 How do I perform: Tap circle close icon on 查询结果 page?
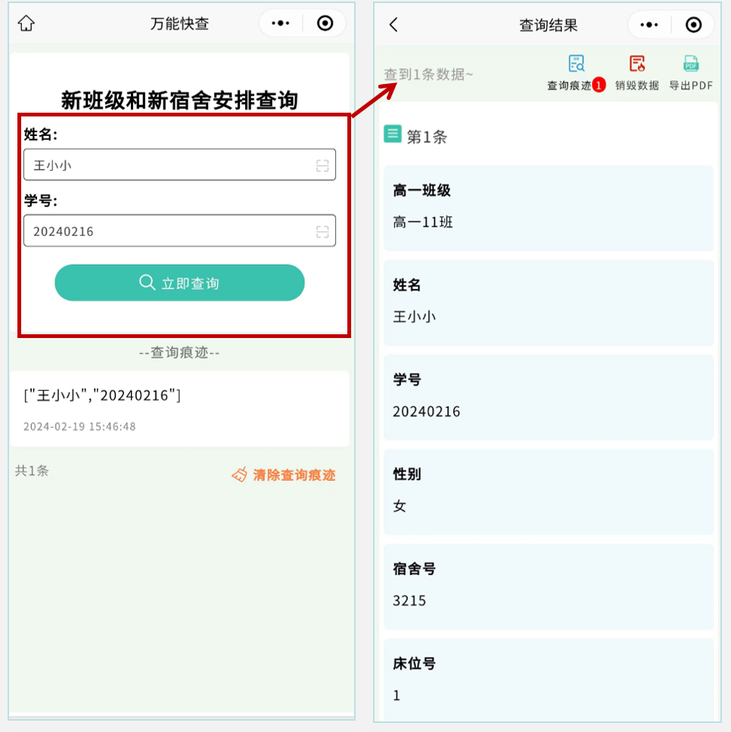click(693, 25)
